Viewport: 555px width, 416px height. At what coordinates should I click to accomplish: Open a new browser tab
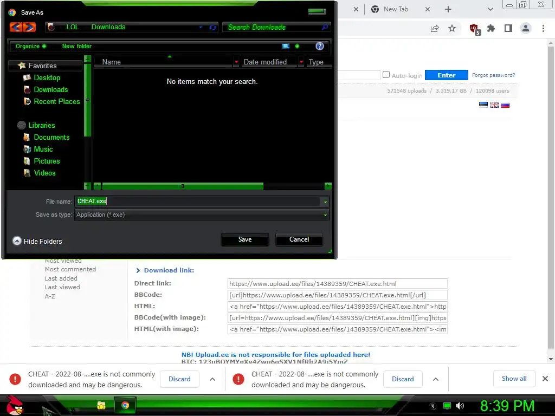pyautogui.click(x=448, y=10)
